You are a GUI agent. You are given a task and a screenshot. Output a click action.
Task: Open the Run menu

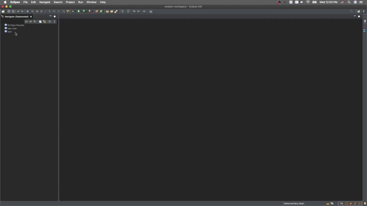(x=81, y=2)
